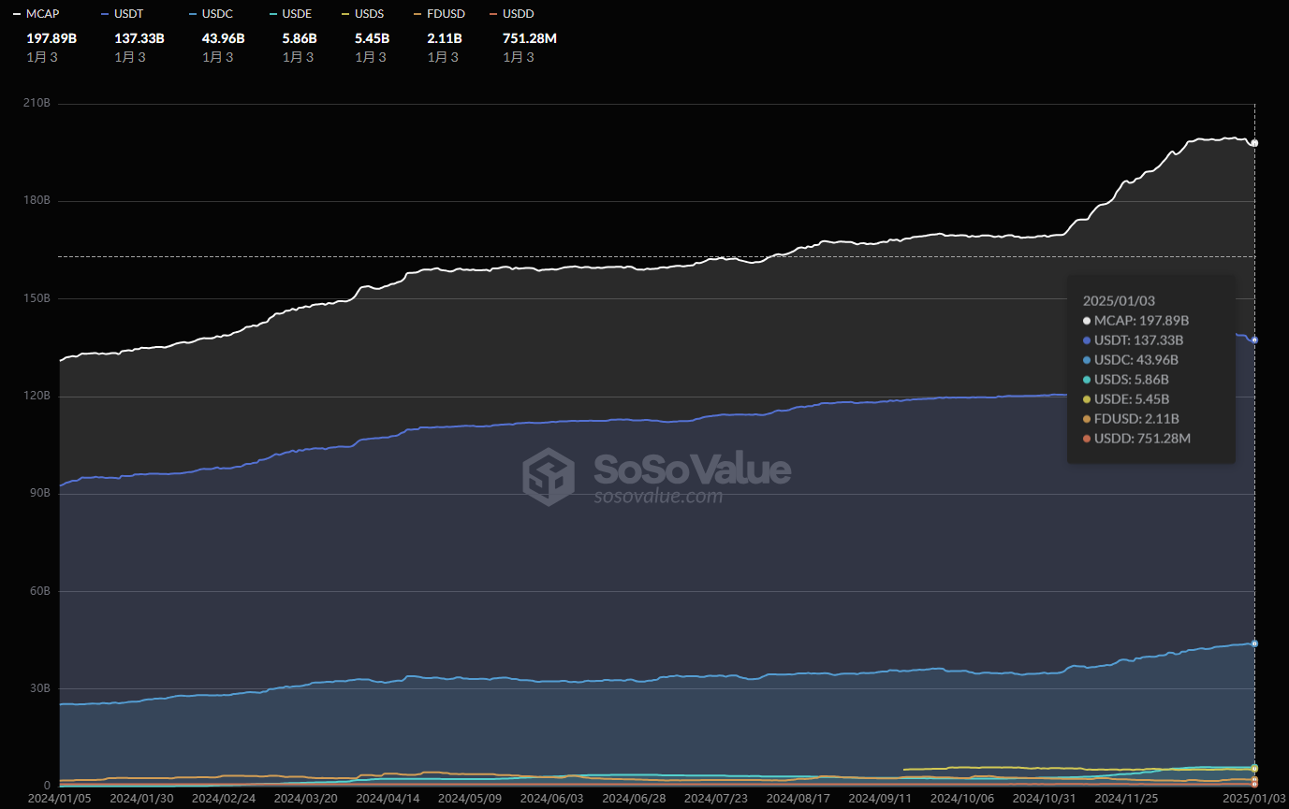This screenshot has height=809, width=1289.
Task: Click the 5.45B value under USDS
Action: (372, 38)
